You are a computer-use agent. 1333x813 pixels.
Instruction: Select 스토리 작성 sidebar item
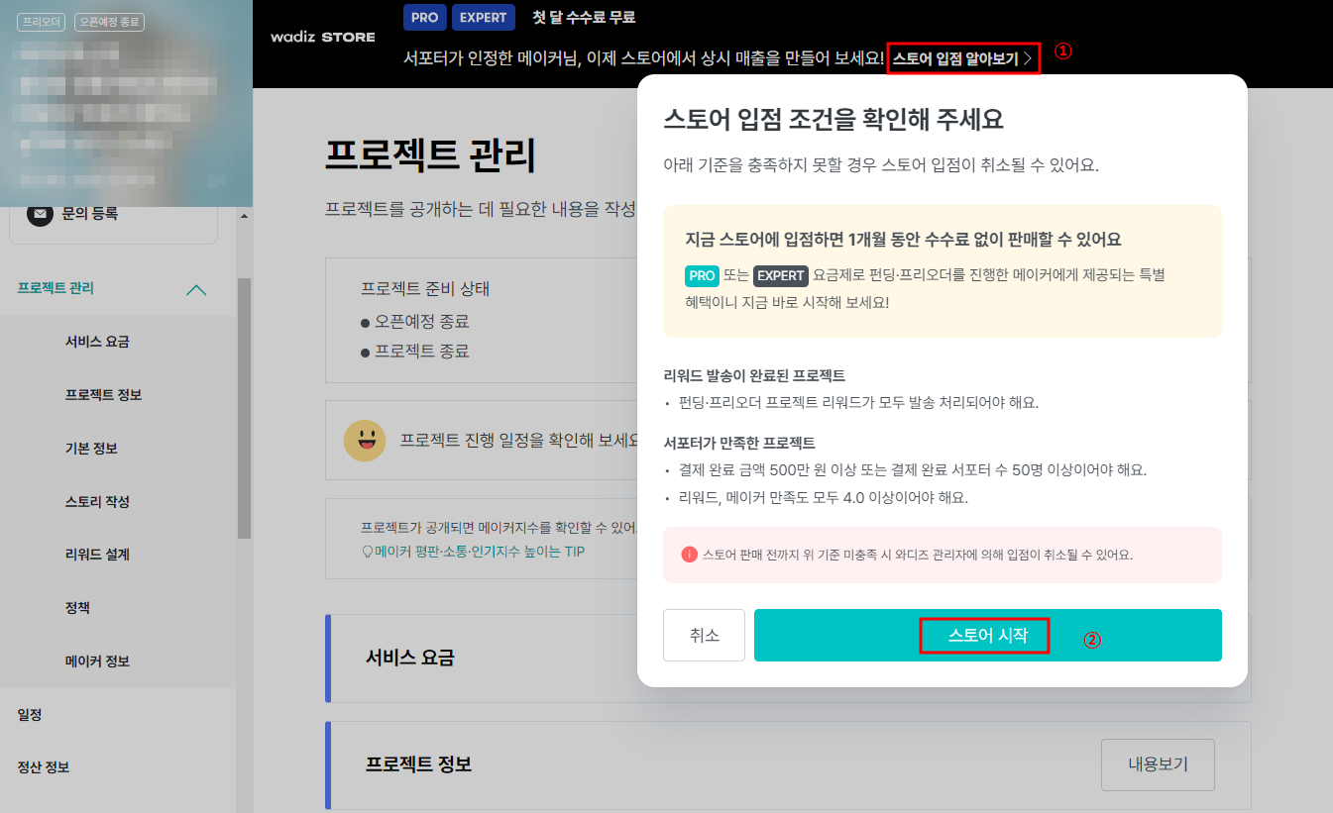click(x=97, y=502)
